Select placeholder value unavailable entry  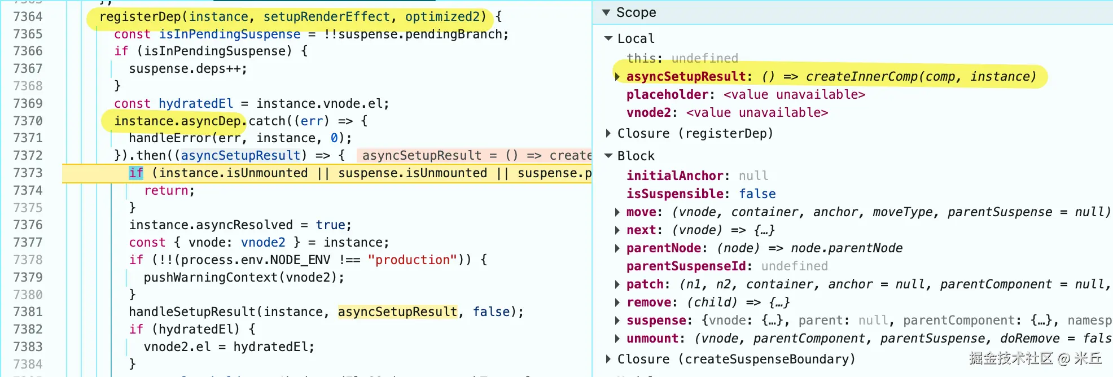click(746, 94)
